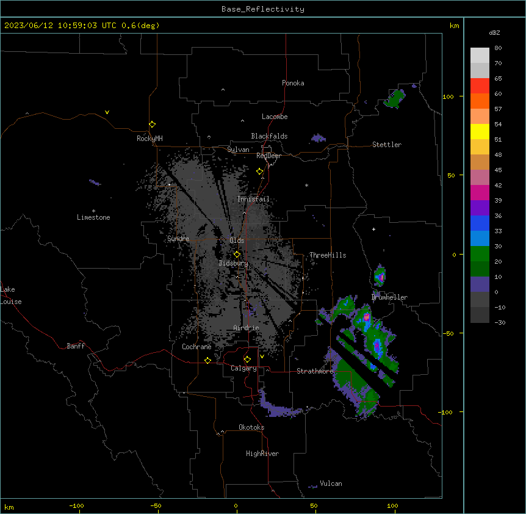Click the Banff town label
The width and height of the screenshot is (526, 514).
[x=76, y=346]
